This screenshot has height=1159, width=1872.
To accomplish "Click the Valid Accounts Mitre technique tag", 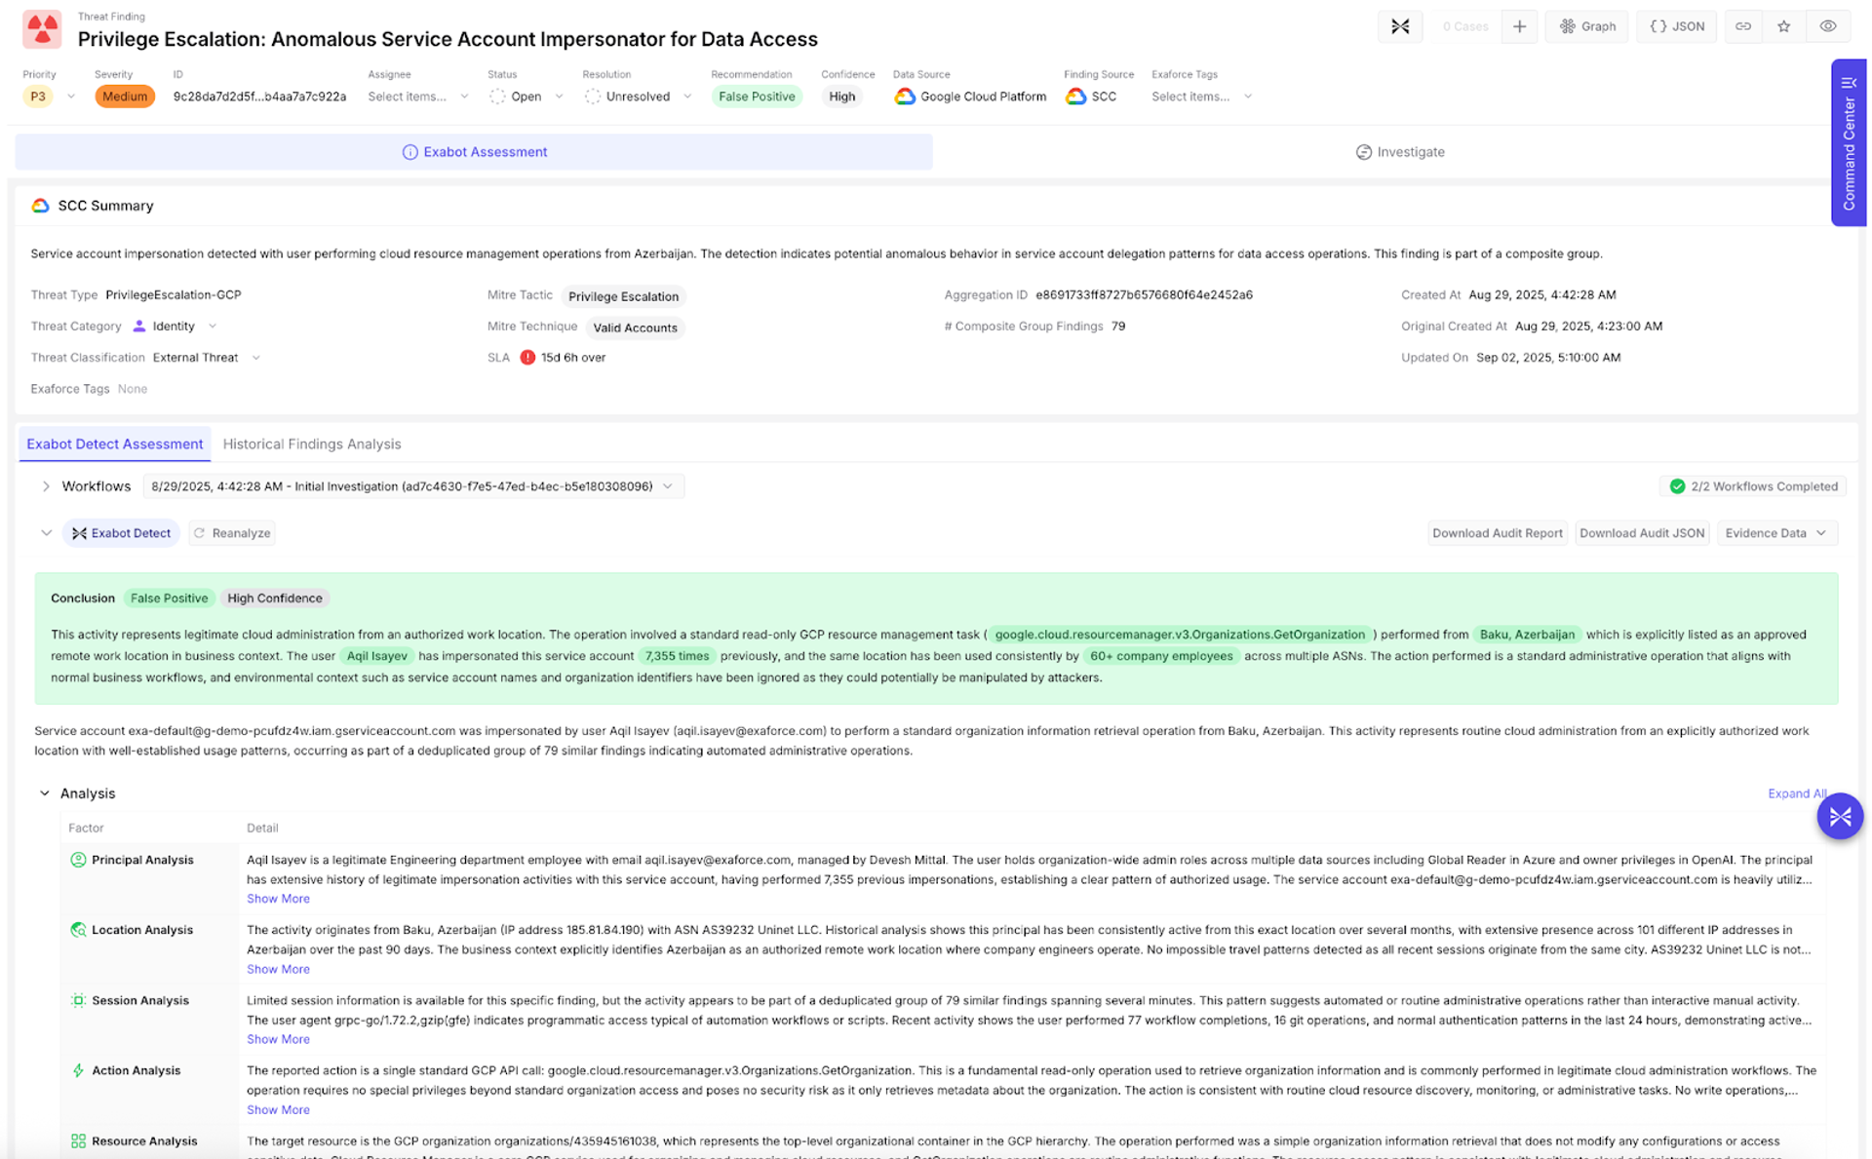I will [635, 328].
